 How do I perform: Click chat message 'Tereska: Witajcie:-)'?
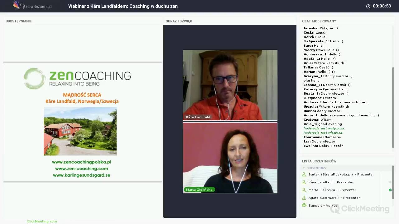point(320,28)
